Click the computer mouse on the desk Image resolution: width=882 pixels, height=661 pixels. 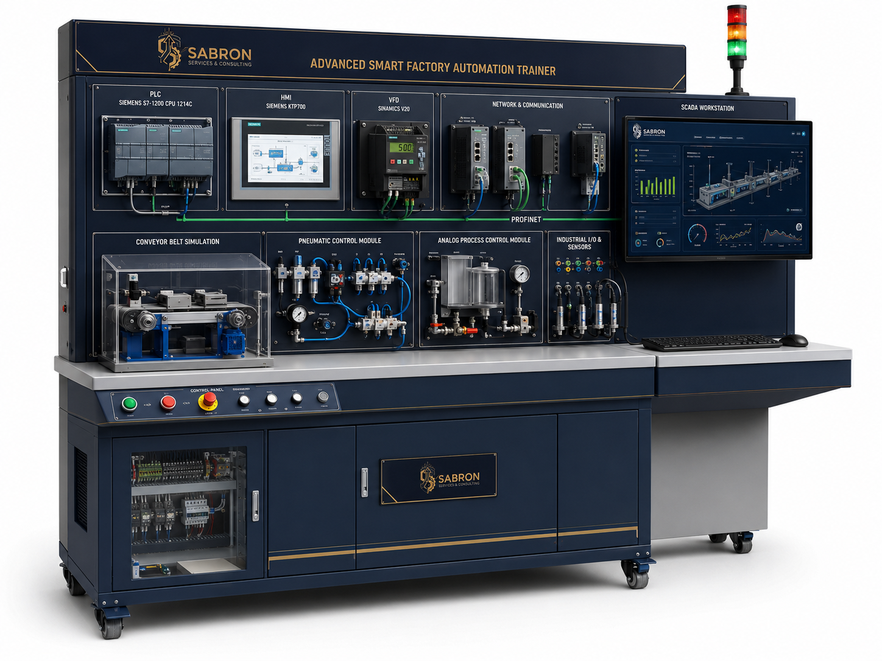click(x=794, y=341)
